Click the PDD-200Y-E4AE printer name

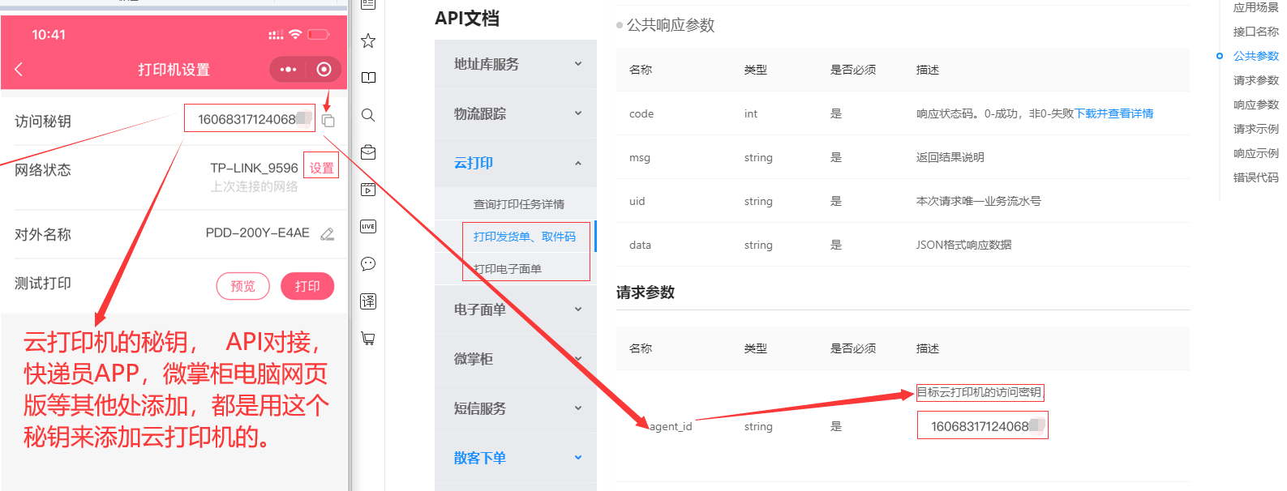(x=257, y=233)
